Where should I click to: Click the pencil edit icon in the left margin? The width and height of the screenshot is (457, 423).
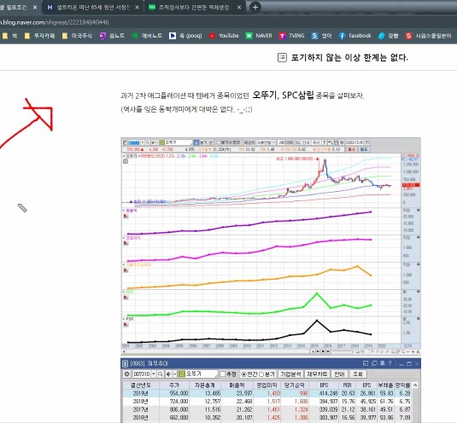coord(22,208)
